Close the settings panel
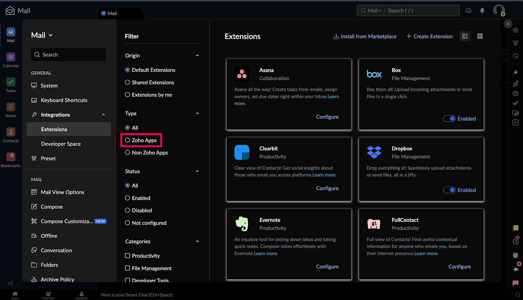Image resolution: width=523 pixels, height=300 pixels. 508,24
